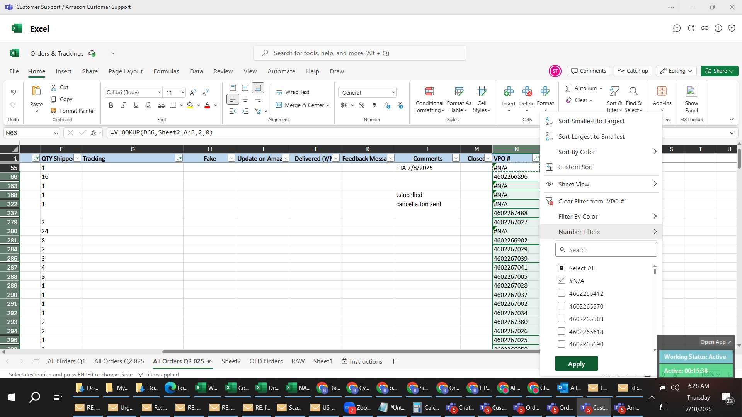Click the Catch up button

click(x=633, y=71)
